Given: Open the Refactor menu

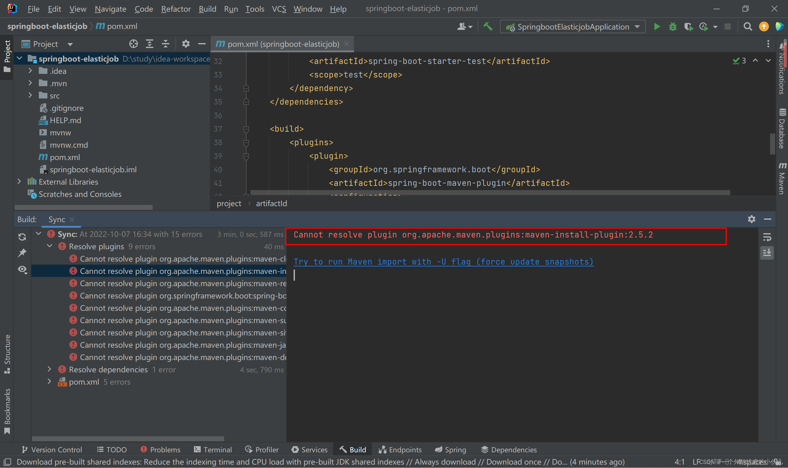Looking at the screenshot, I should 176,9.
